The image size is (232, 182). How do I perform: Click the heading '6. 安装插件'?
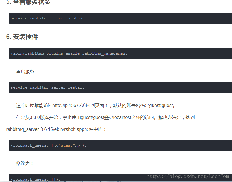click(x=22, y=37)
